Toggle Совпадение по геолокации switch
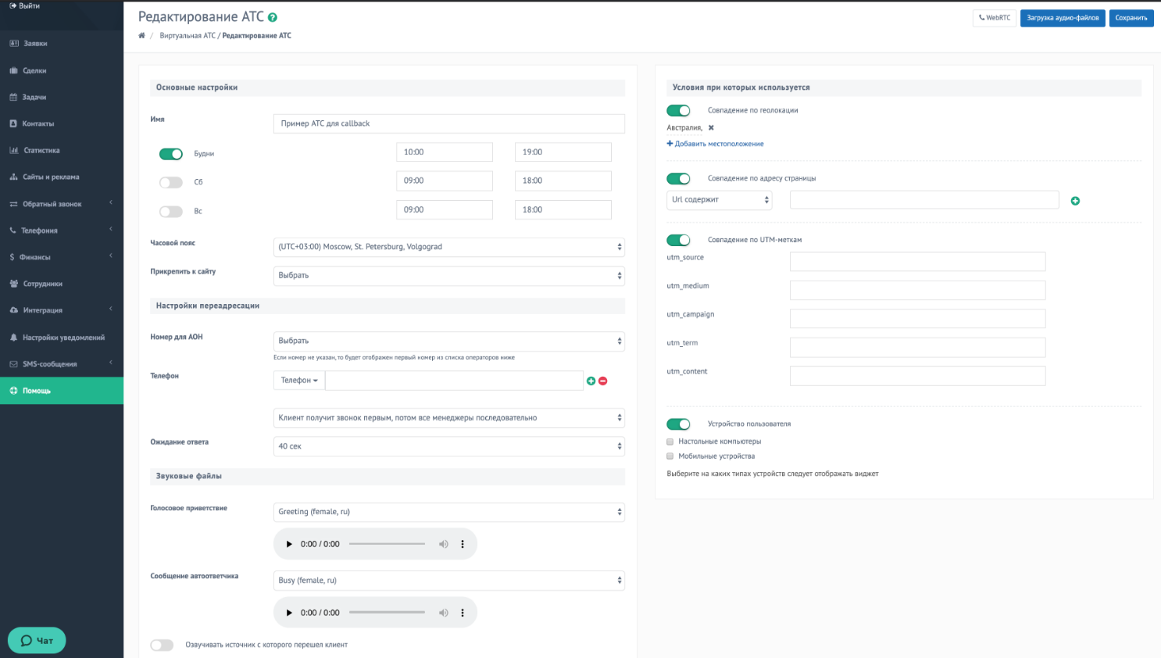This screenshot has width=1161, height=658. 678,111
